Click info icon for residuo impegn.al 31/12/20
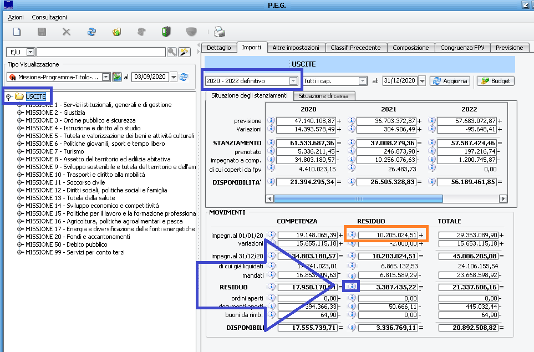 point(352,256)
